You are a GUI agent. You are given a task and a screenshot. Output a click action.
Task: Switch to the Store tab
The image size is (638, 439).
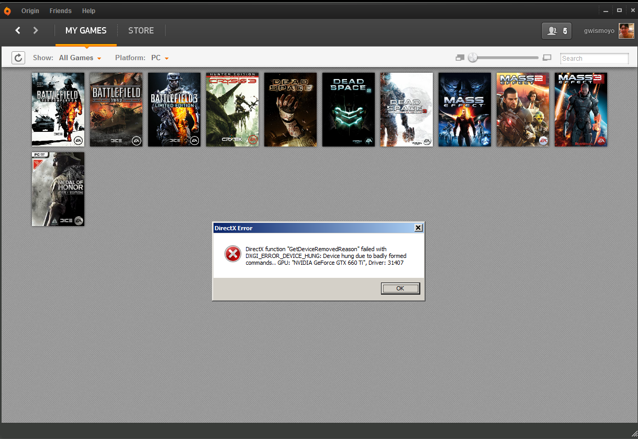(141, 30)
